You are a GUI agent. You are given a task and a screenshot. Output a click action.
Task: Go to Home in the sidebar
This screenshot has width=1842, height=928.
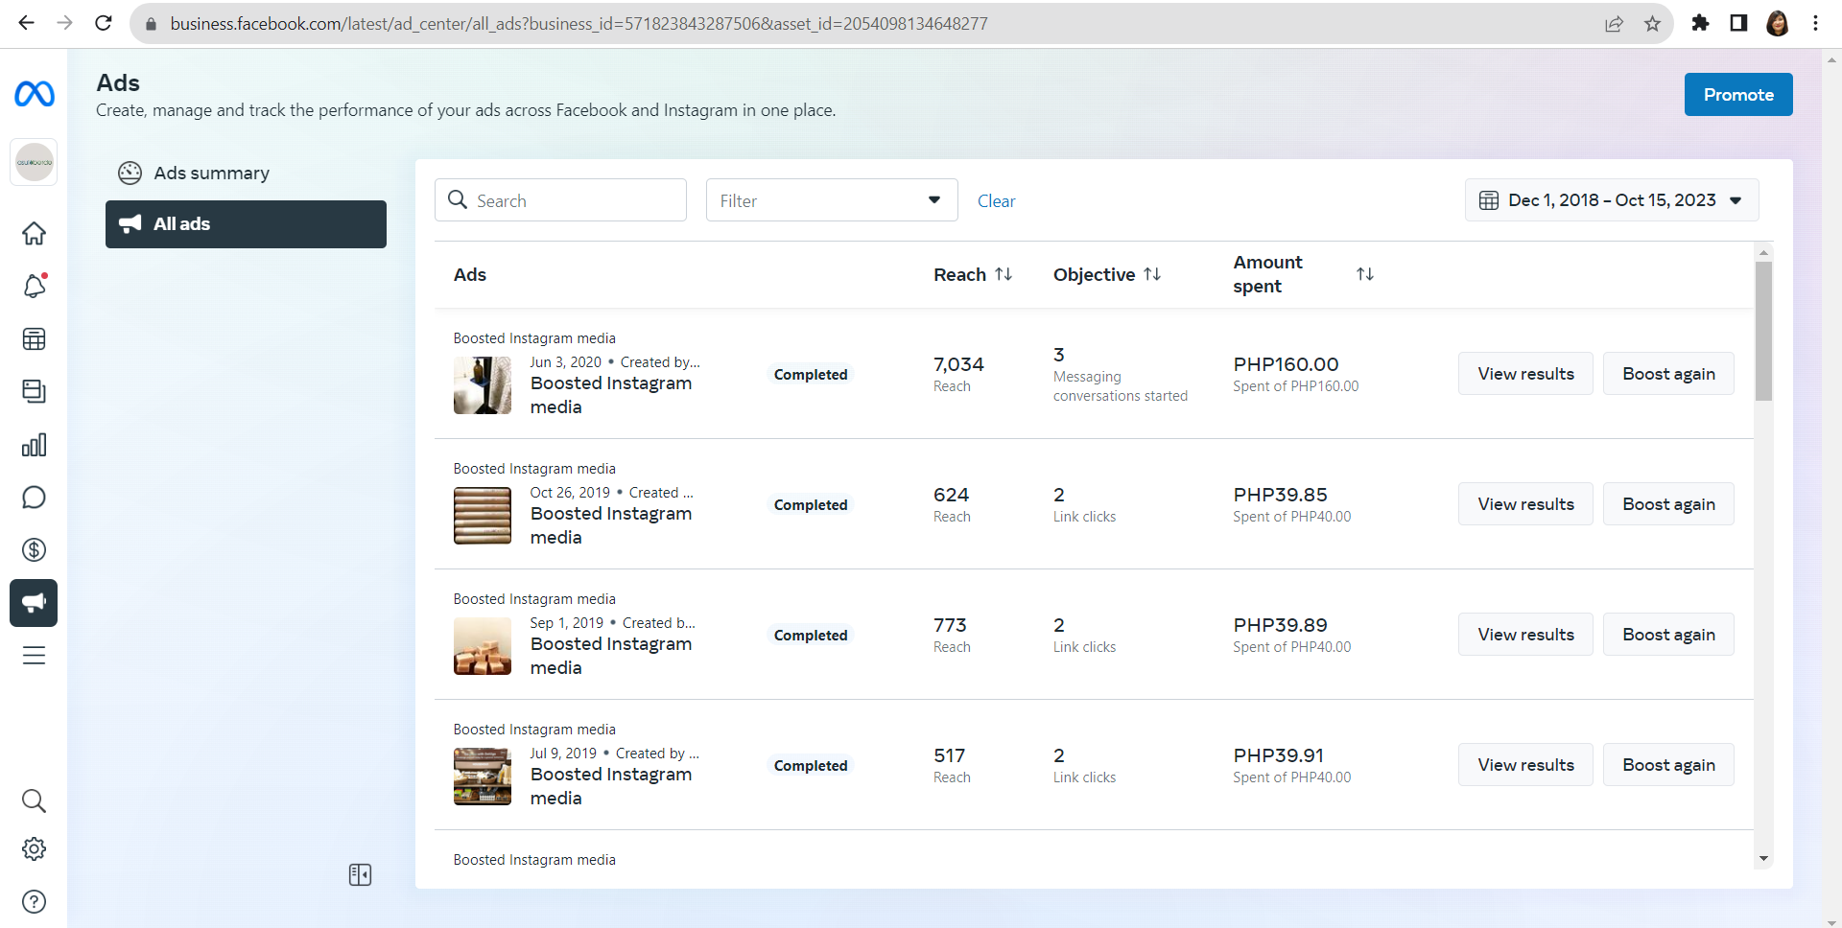click(x=35, y=233)
